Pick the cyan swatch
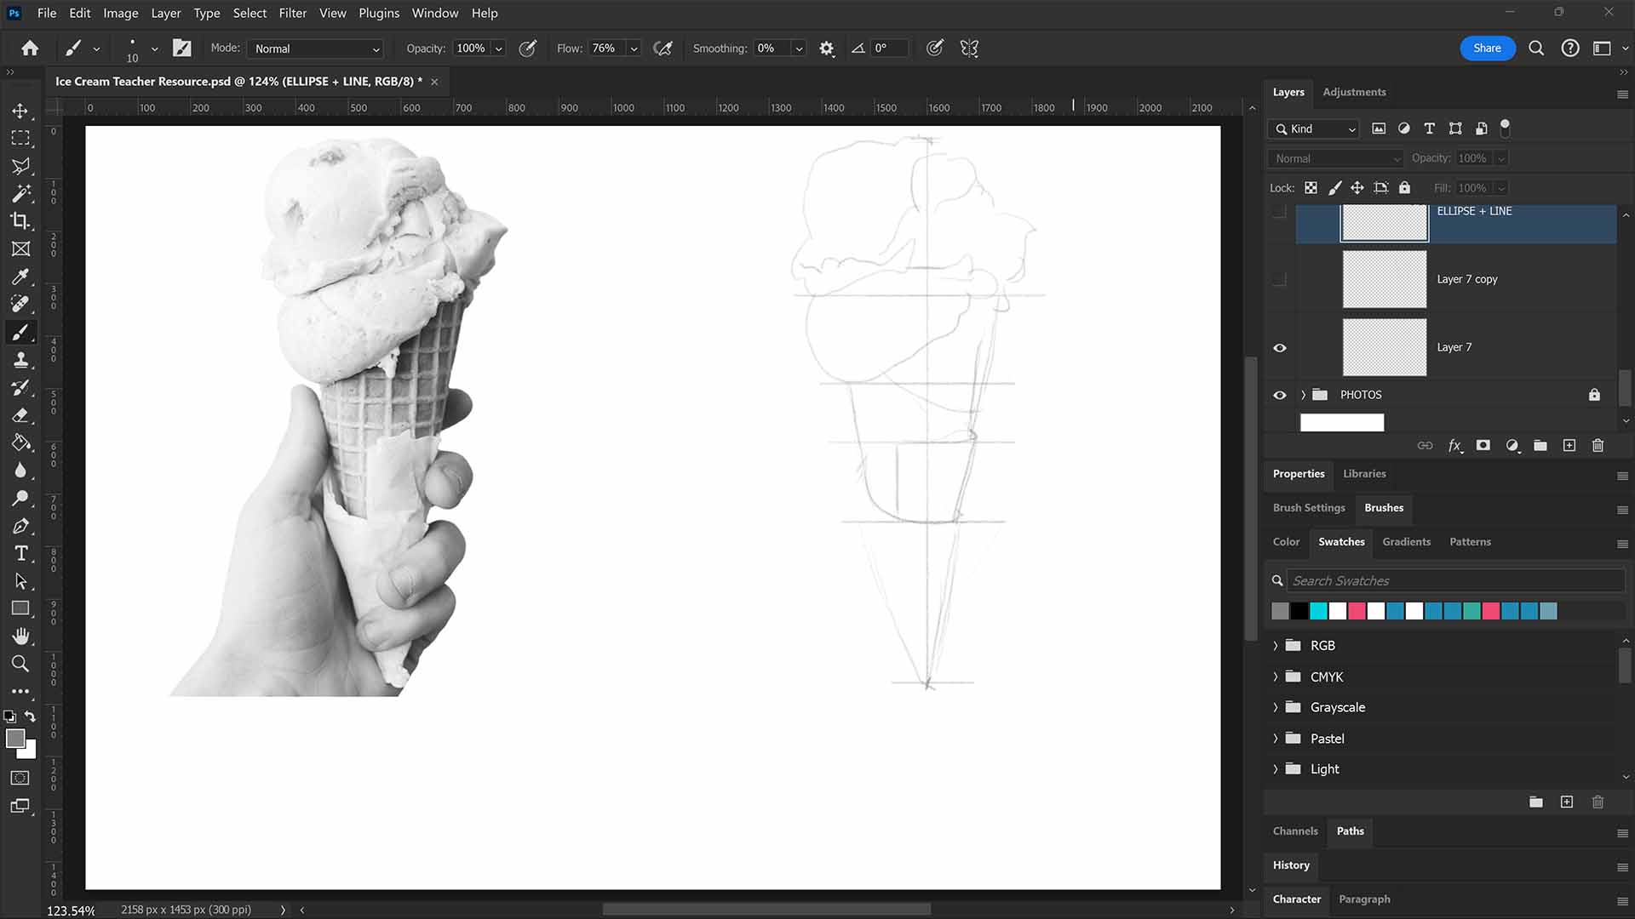 click(1318, 611)
